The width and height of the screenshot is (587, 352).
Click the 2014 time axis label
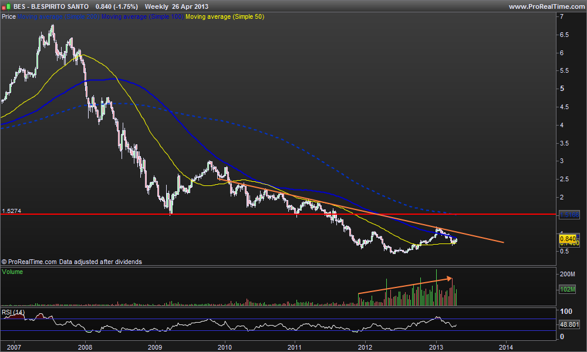(506, 347)
